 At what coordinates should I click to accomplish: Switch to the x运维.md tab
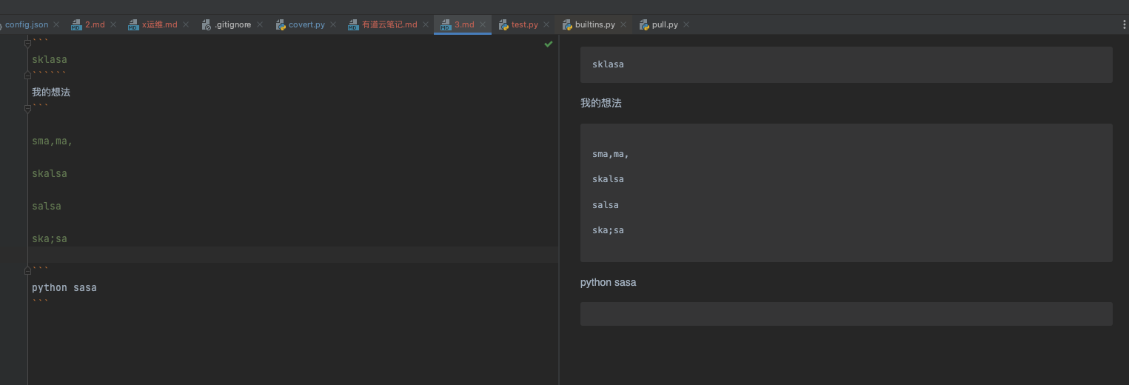[159, 24]
